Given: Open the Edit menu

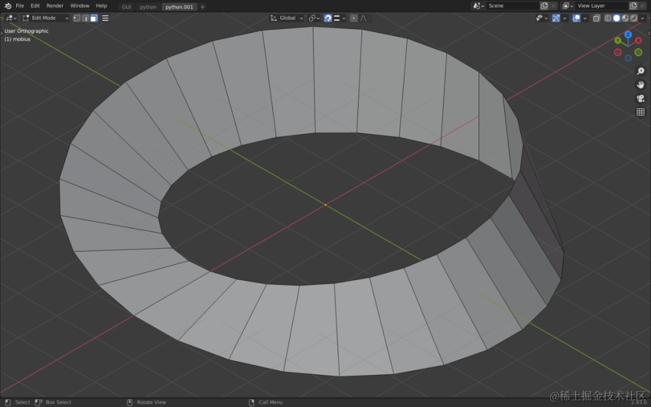Looking at the screenshot, I should click(x=36, y=6).
